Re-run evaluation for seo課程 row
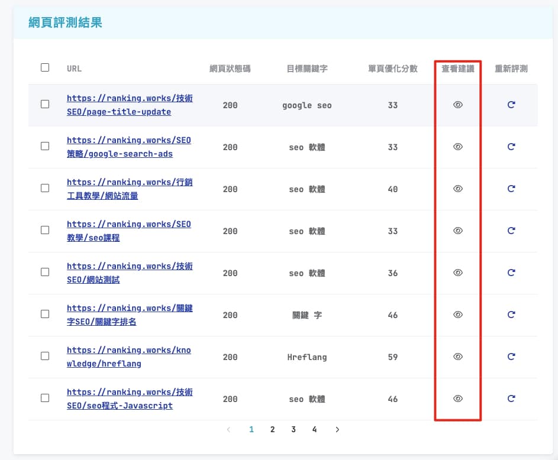The image size is (558, 460). tap(511, 231)
